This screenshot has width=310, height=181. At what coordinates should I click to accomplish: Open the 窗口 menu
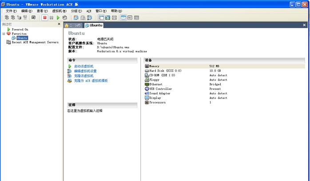point(101,11)
